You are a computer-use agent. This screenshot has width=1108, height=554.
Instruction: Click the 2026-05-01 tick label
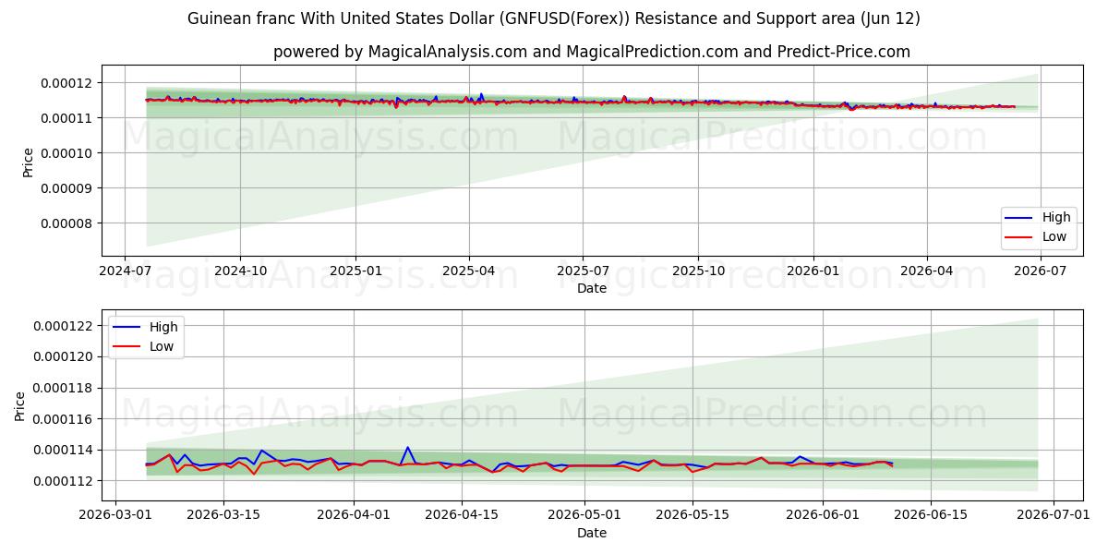[x=584, y=515]
